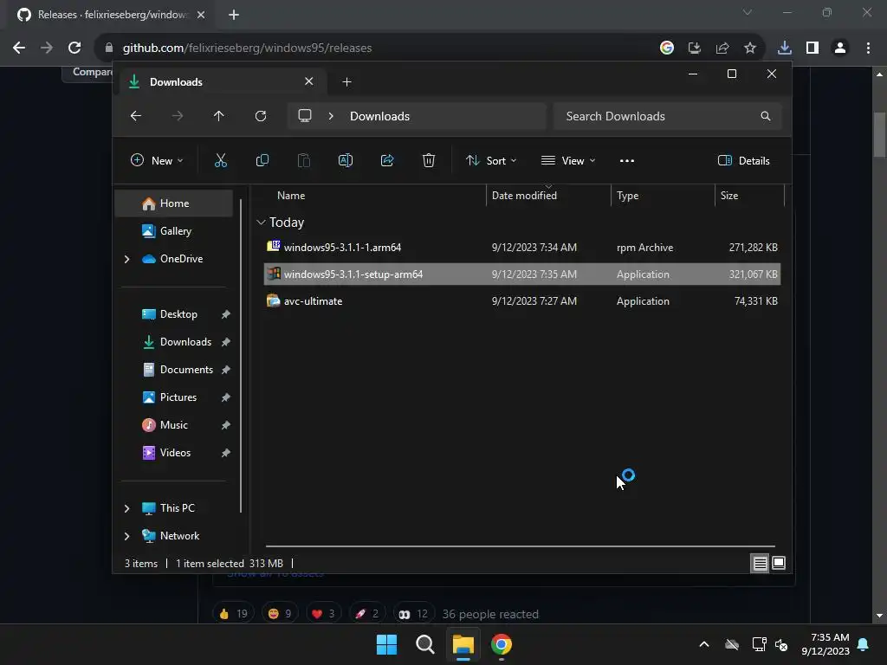887x665 pixels.
Task: Click the Delete trash can icon
Action: tap(428, 160)
